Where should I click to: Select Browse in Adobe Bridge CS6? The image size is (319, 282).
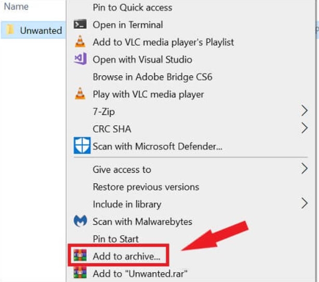pos(152,77)
